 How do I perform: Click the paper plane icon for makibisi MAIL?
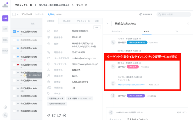[x=111, y=112]
